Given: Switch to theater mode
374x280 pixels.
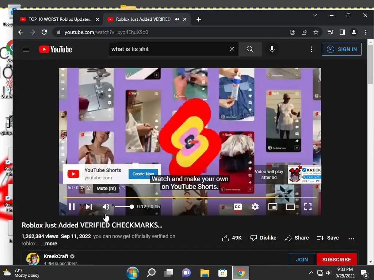Looking at the screenshot, I should point(290,207).
